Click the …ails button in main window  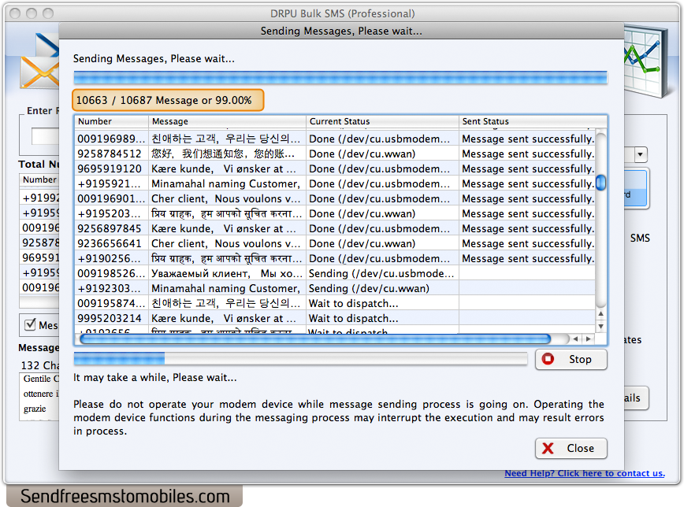tap(636, 398)
